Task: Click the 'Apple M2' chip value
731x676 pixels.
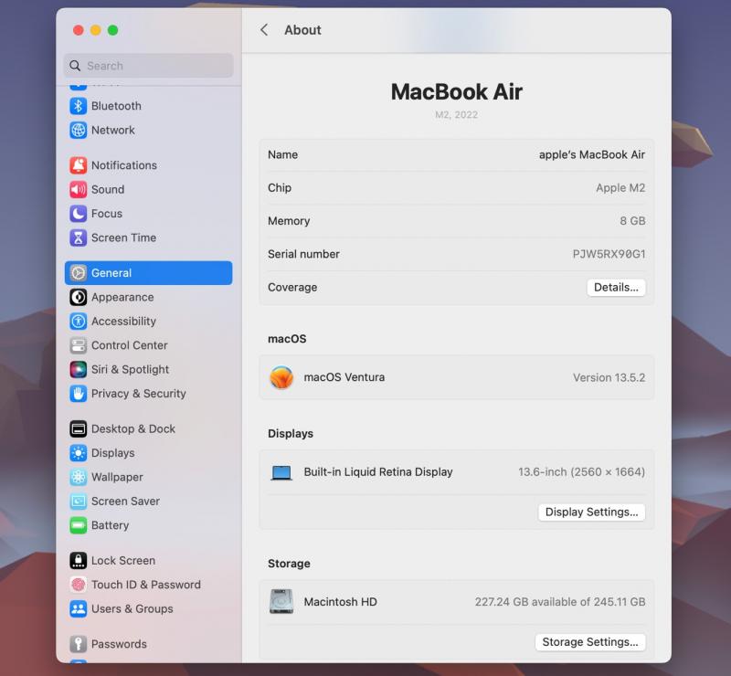Action: [620, 188]
